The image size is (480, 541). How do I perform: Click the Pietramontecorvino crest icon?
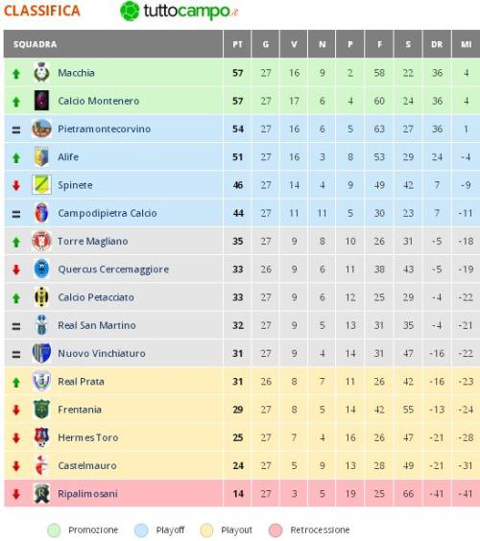[x=41, y=129]
